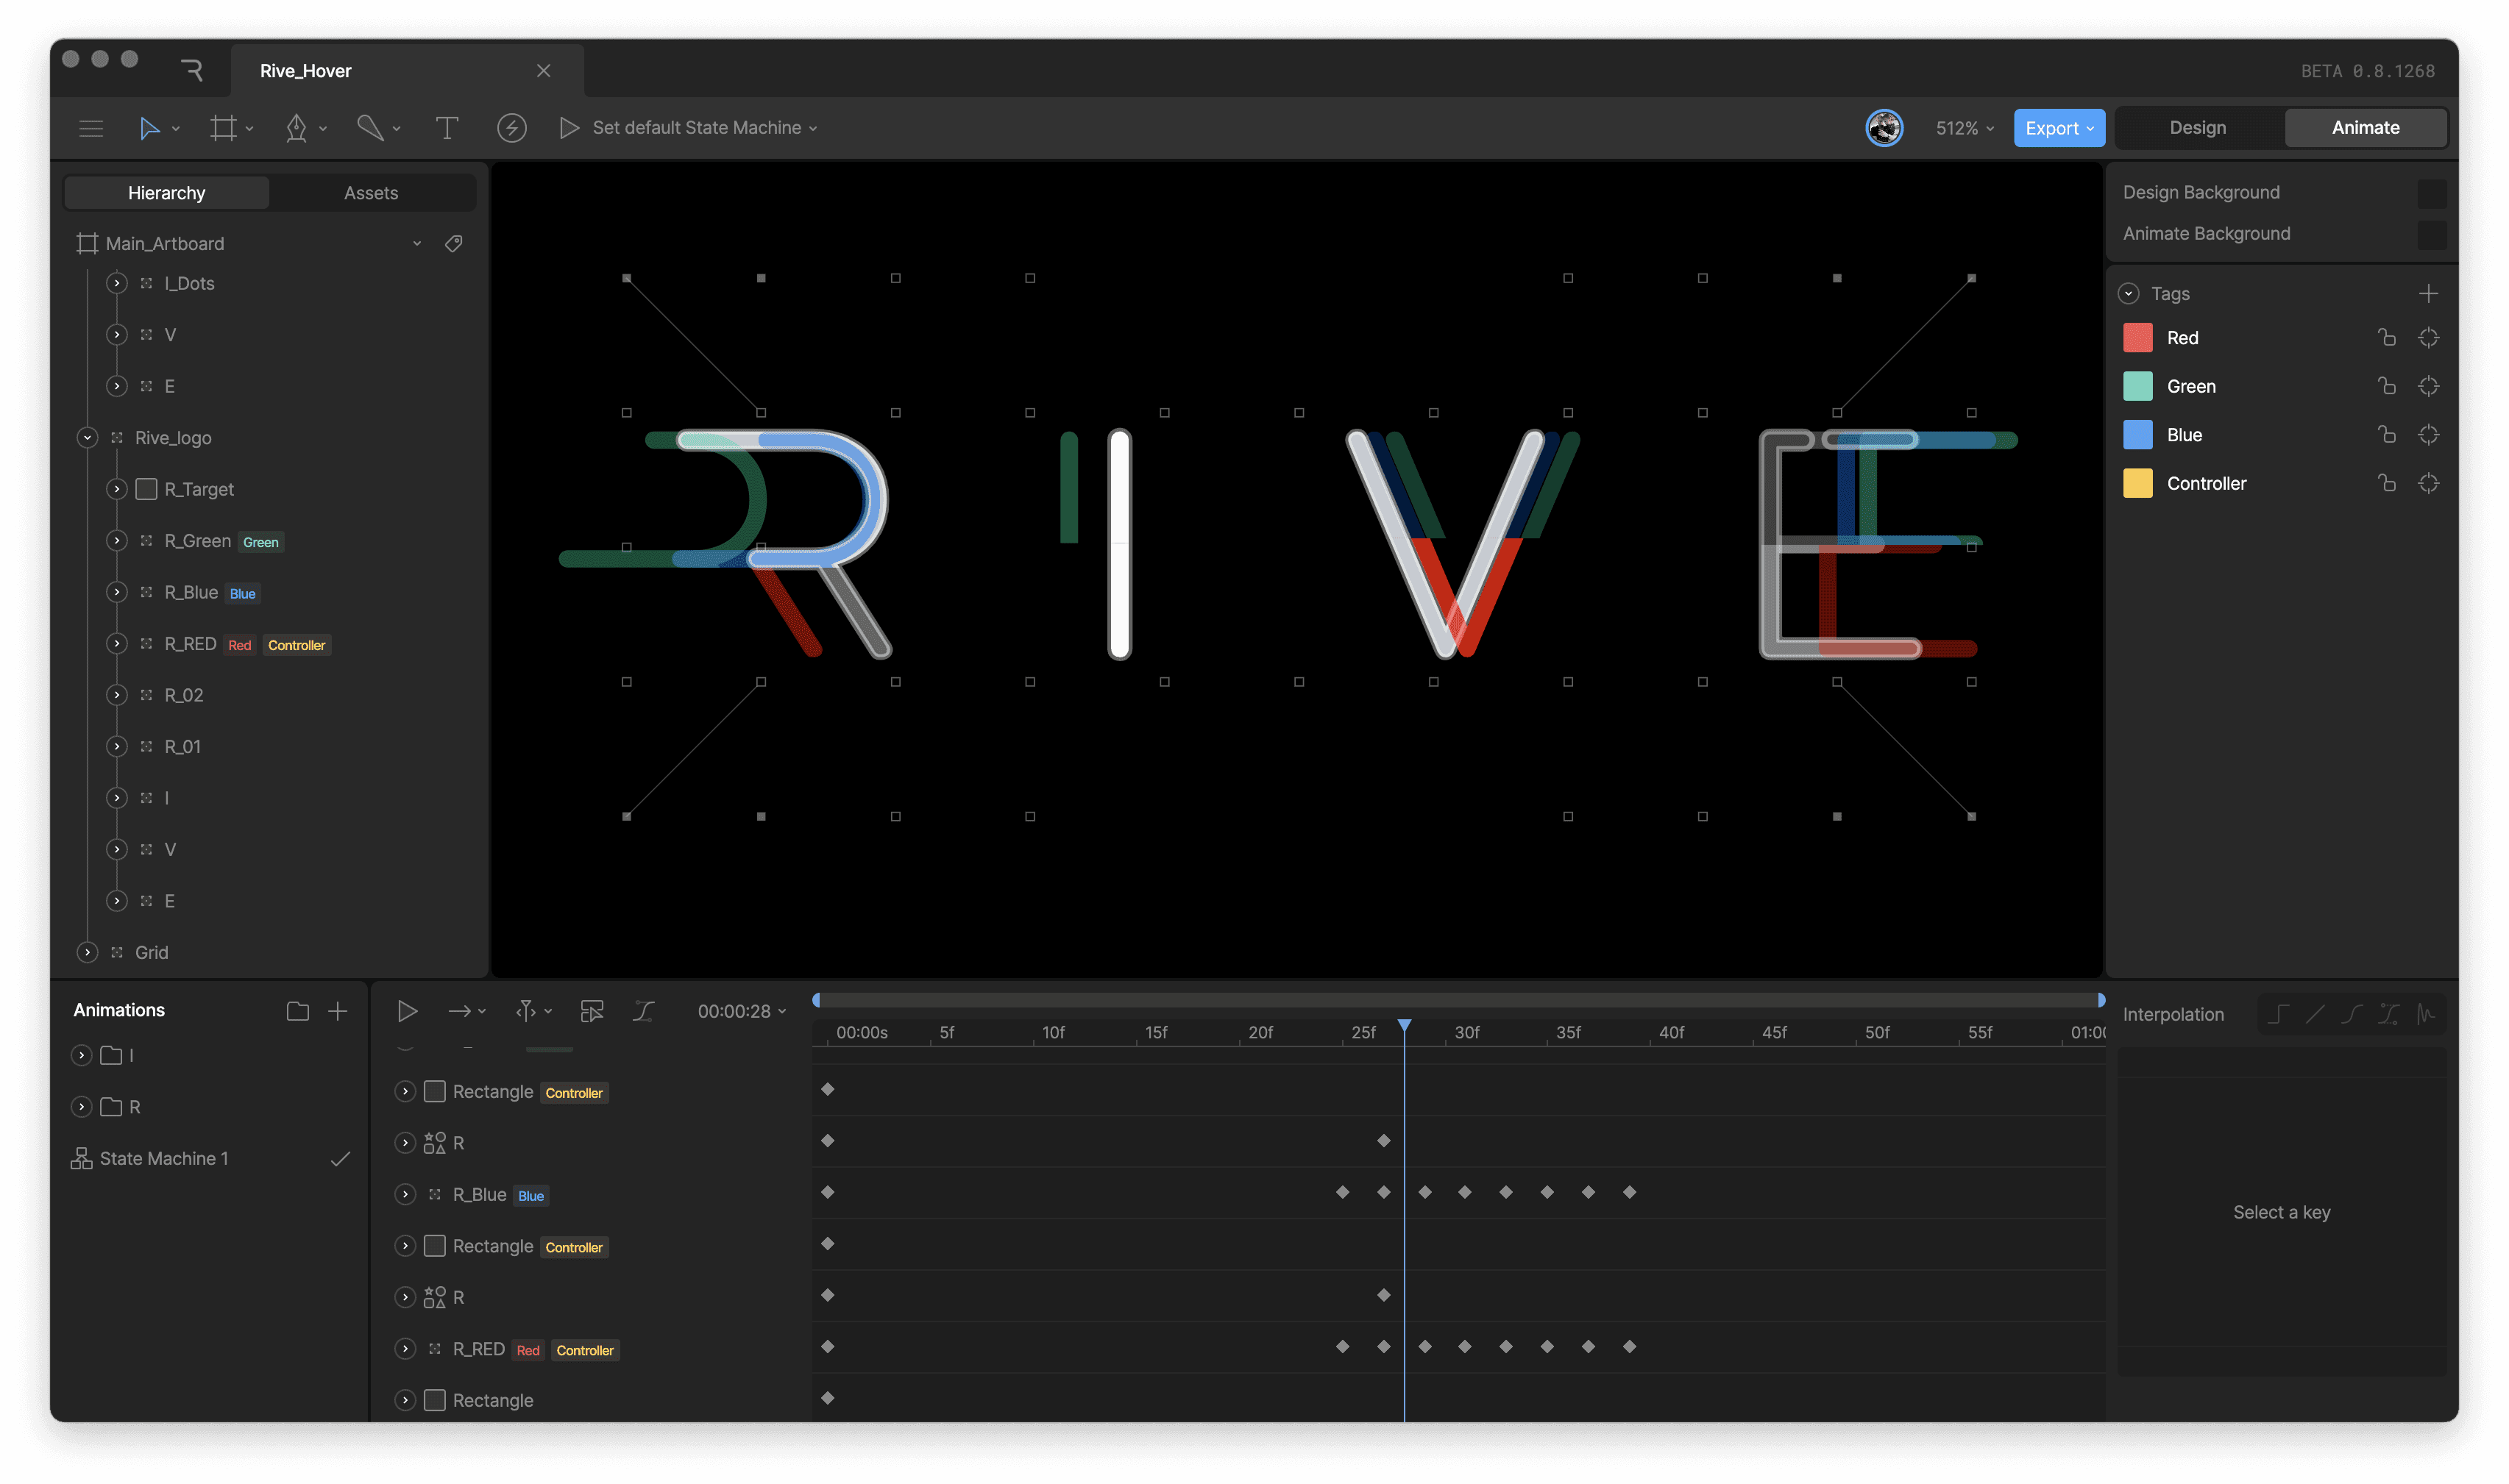Add a new tag with plus
Viewport: 2509px width, 1484px height.
click(2428, 294)
